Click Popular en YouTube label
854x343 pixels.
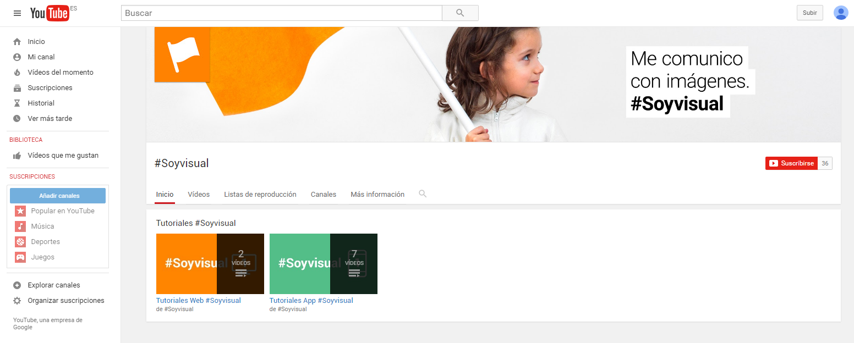tap(63, 211)
